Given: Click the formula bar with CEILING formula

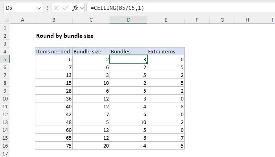Looking at the screenshot, I should click(181, 8).
